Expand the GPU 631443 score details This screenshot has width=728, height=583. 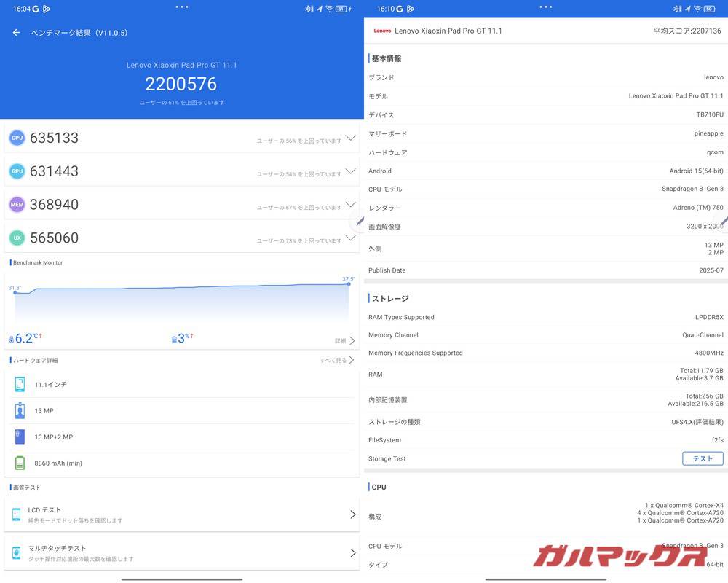point(350,171)
